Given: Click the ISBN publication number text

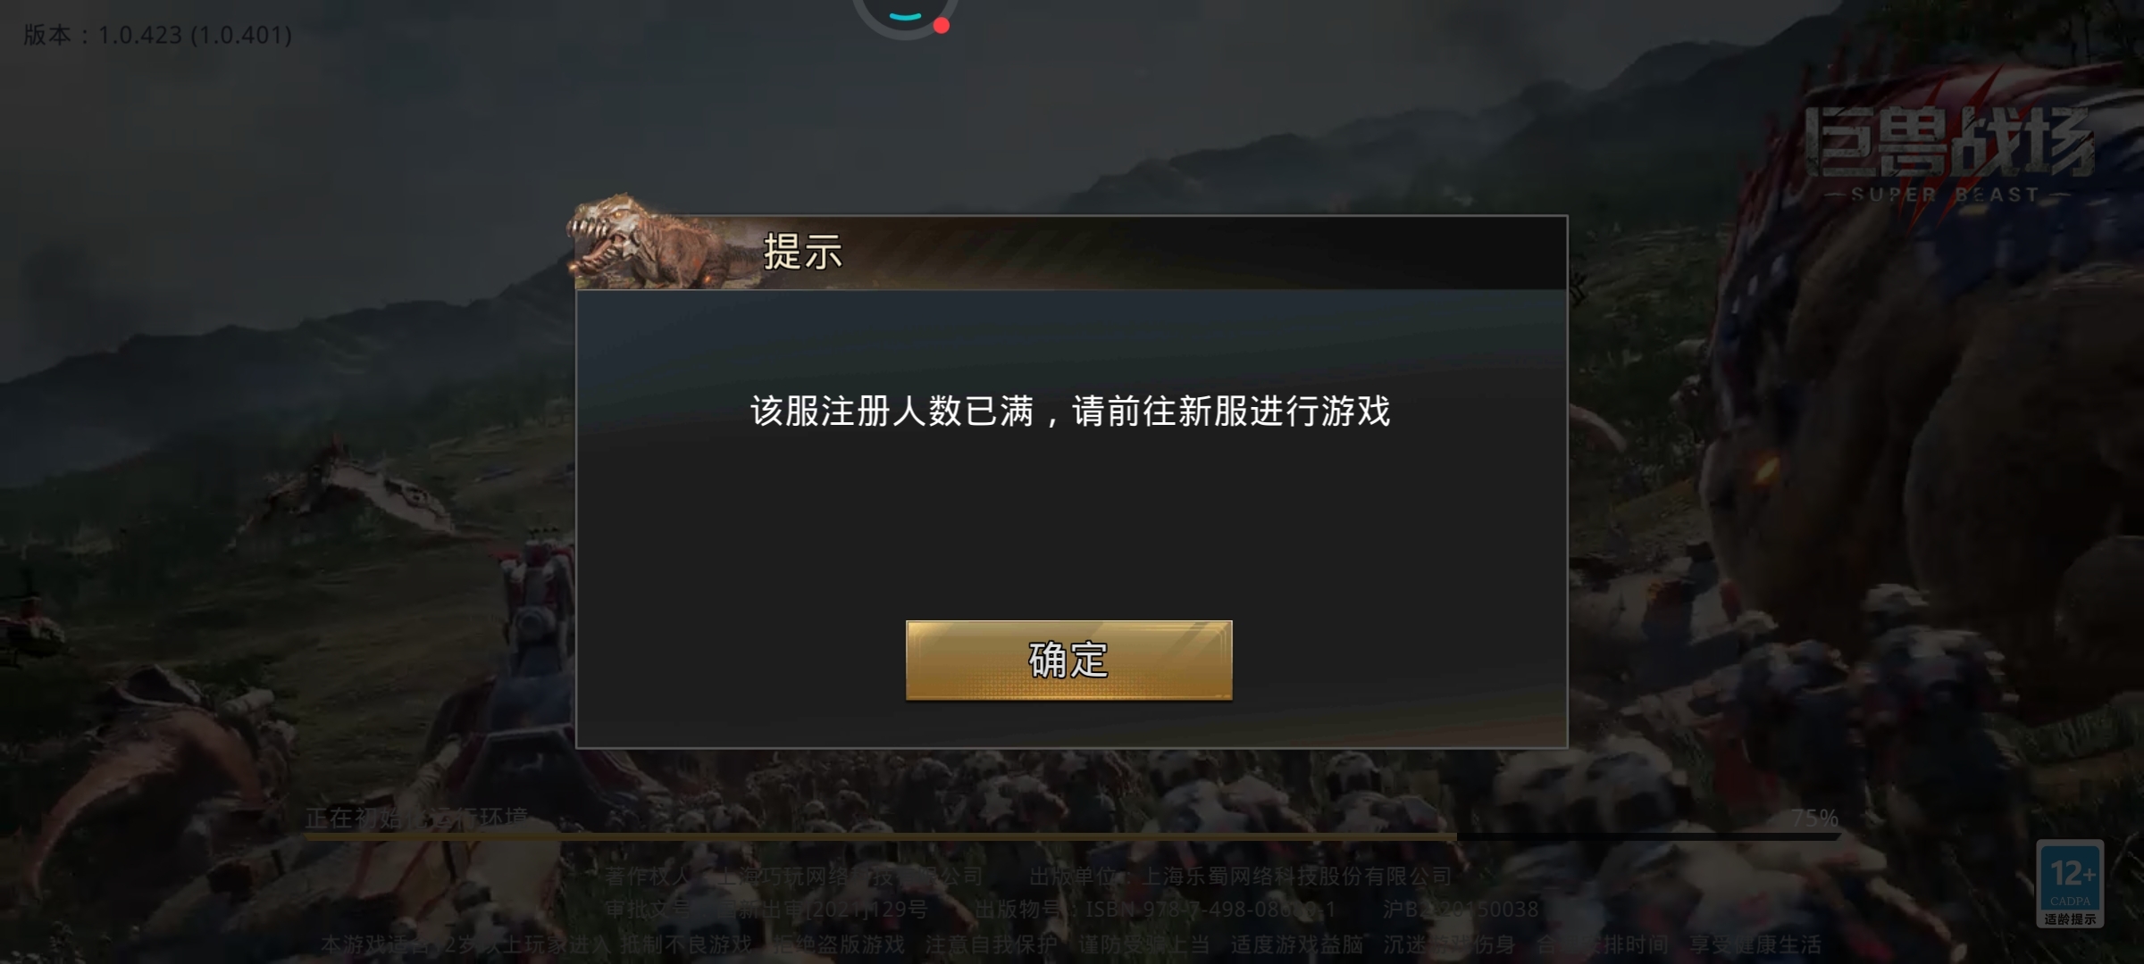Looking at the screenshot, I should 1155,910.
